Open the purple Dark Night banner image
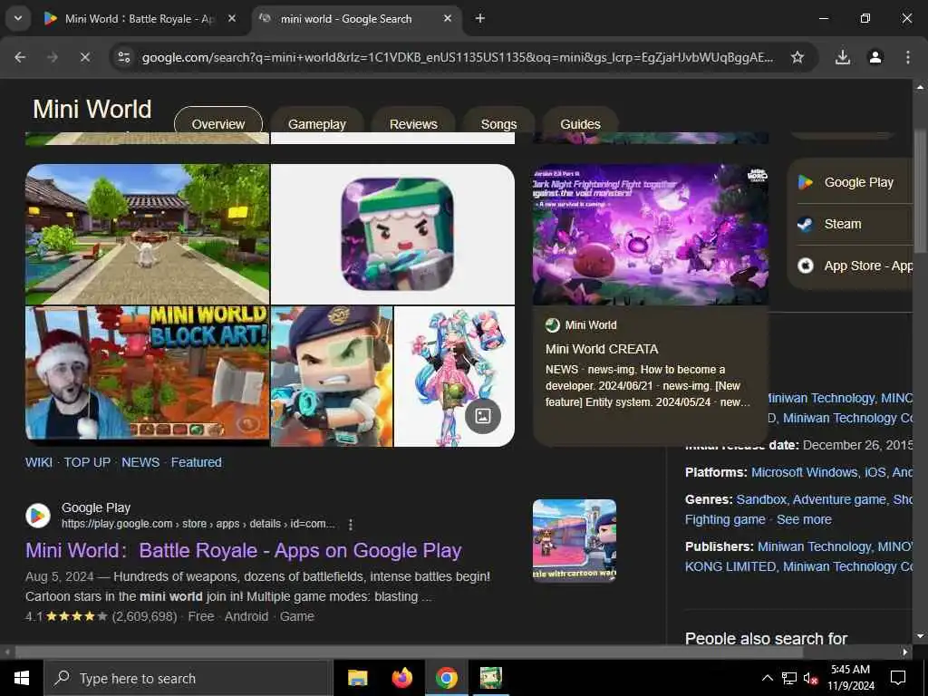Viewport: 928px width, 696px height. click(x=651, y=235)
